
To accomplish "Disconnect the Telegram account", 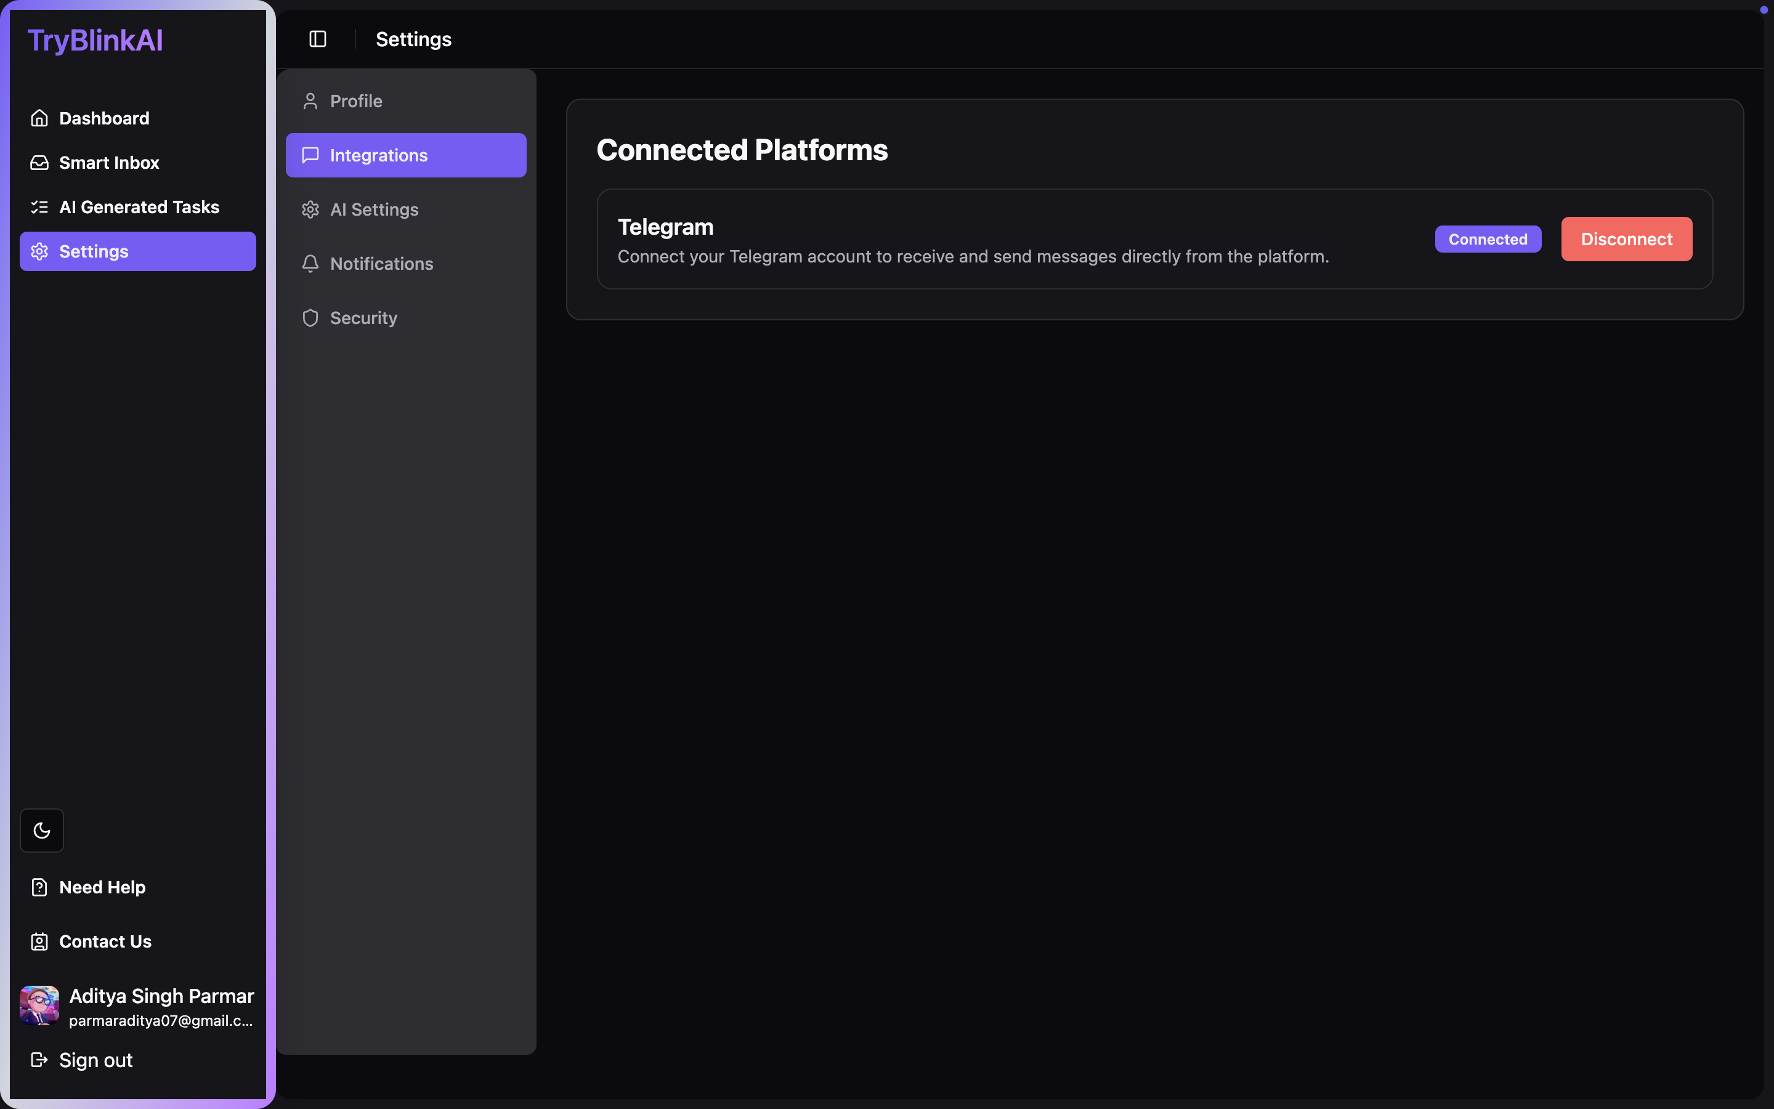I will click(1626, 239).
